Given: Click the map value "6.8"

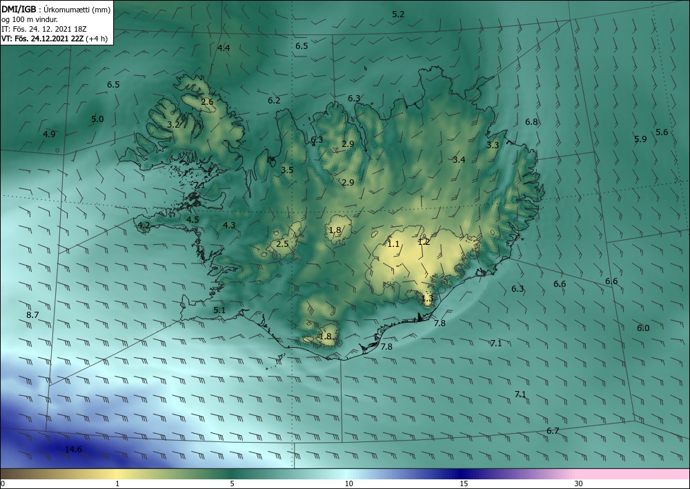Looking at the screenshot, I should click(x=531, y=122).
